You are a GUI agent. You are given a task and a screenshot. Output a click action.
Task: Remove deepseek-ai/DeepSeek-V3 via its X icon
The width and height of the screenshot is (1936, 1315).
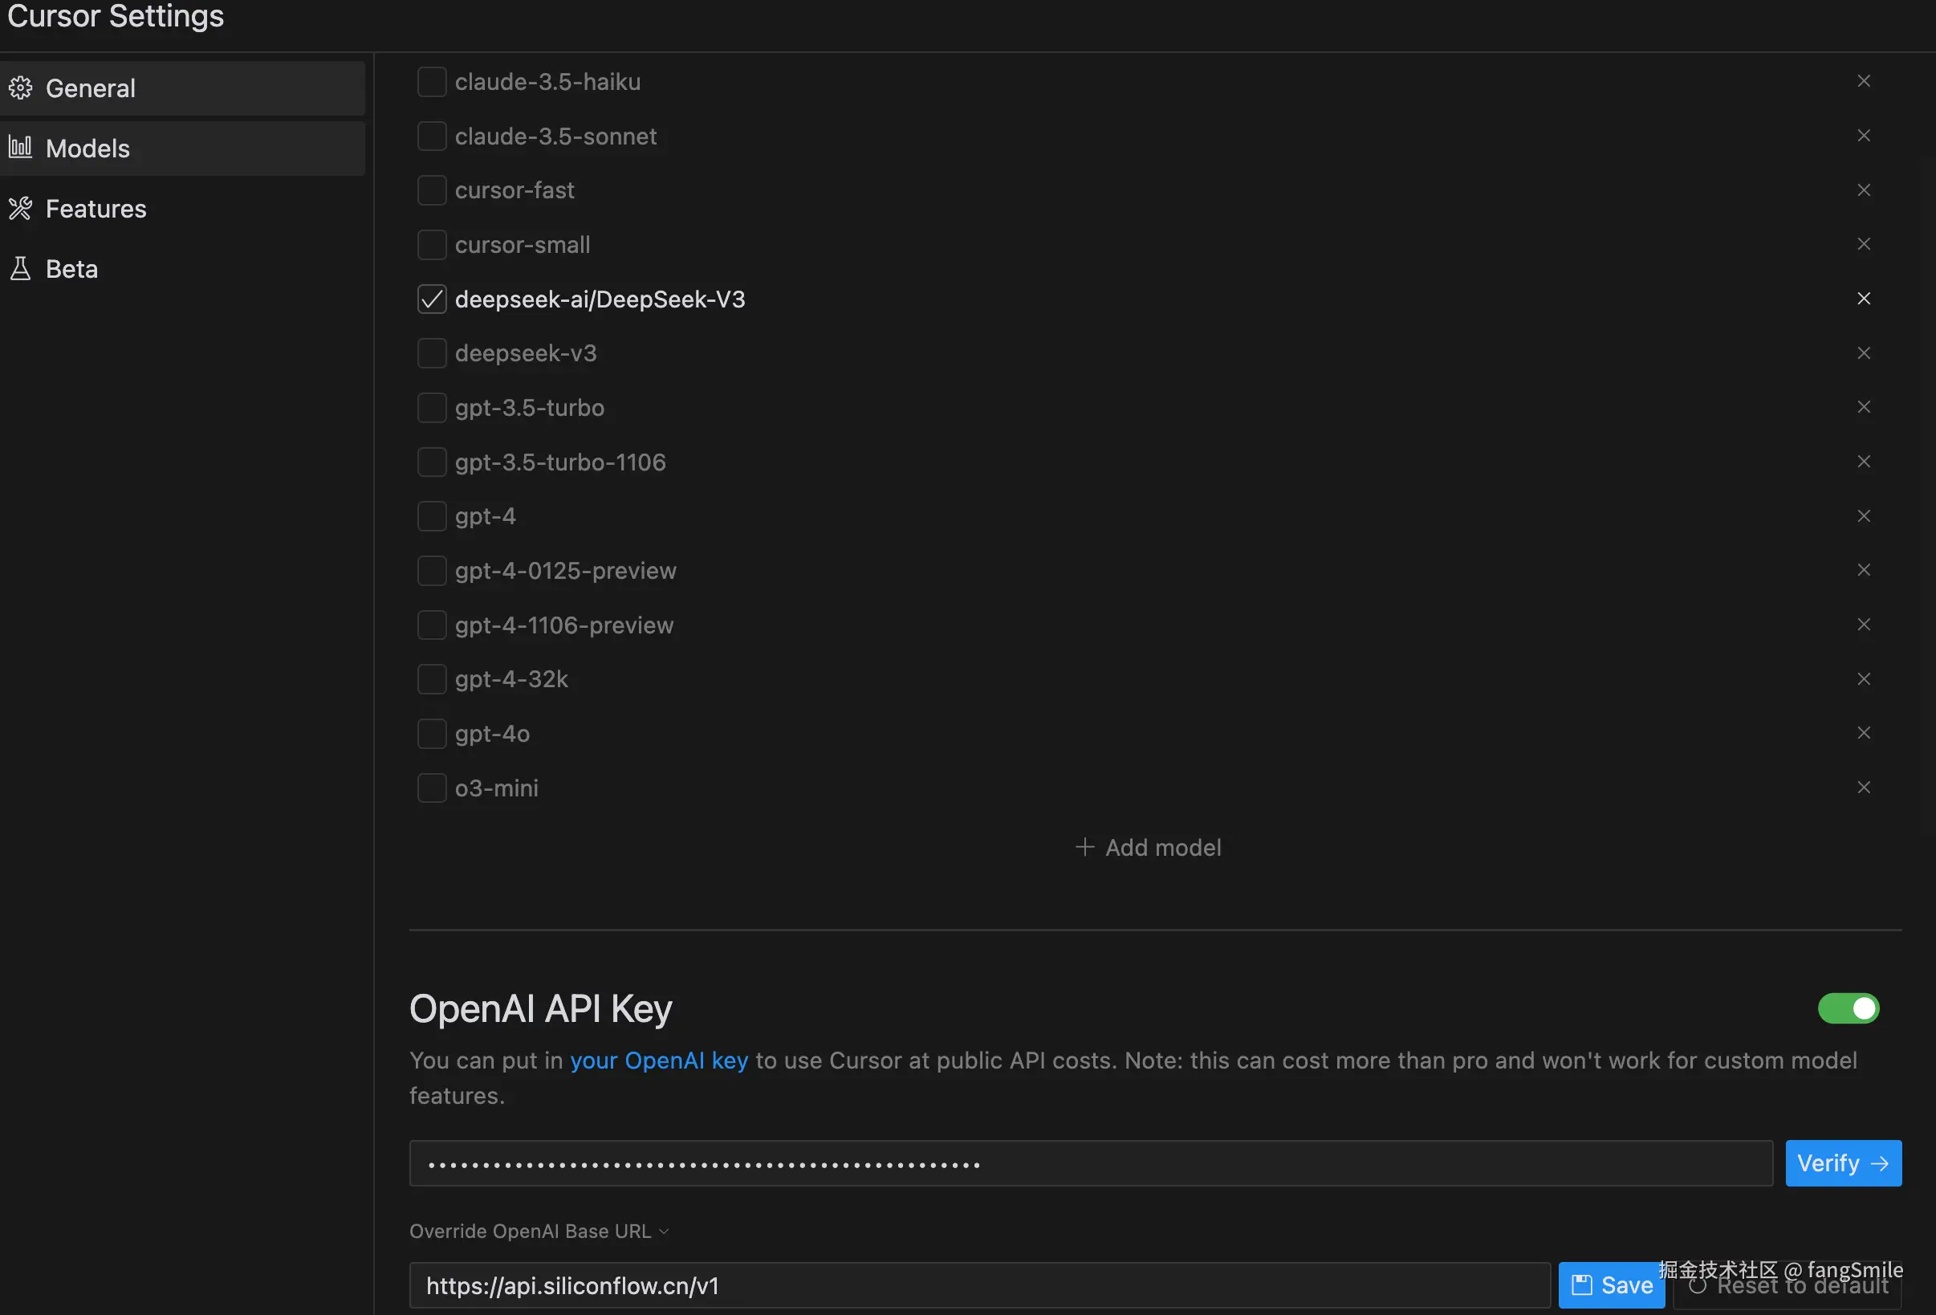[1864, 299]
